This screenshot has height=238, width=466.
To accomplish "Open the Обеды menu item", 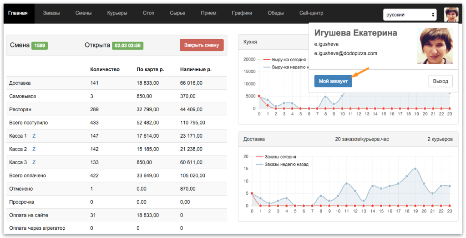I will [x=275, y=13].
